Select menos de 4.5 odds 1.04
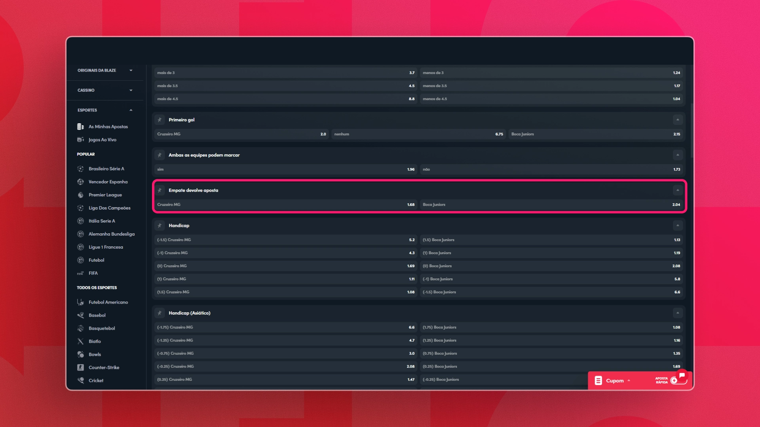Viewport: 760px width, 427px height. (551, 99)
